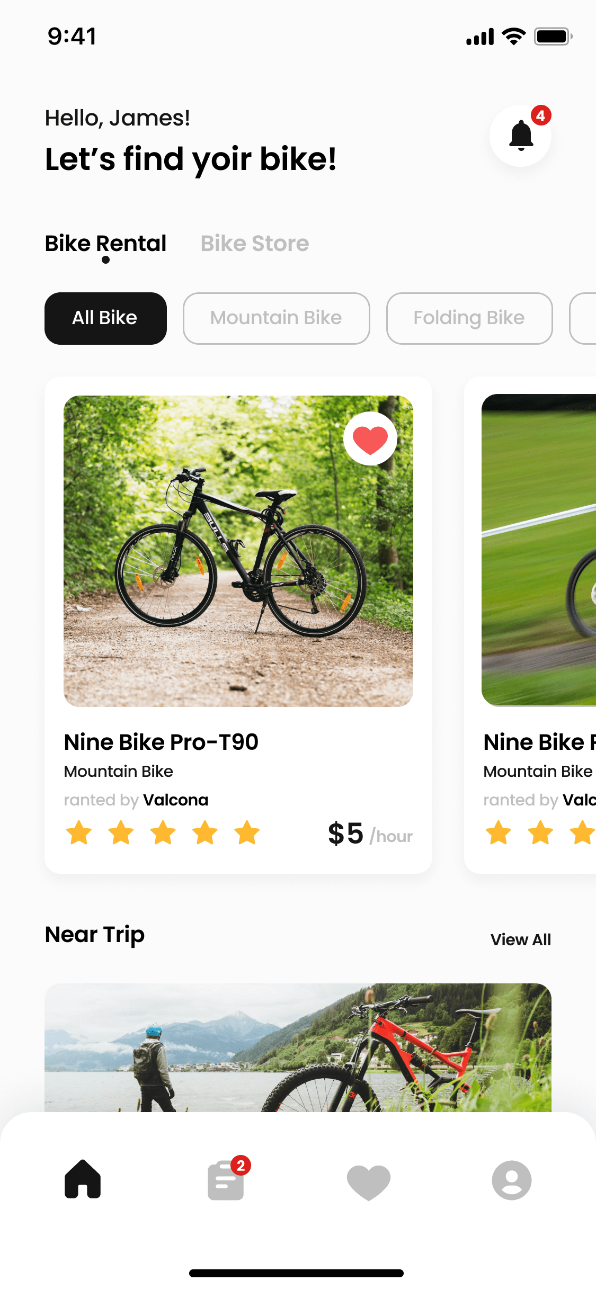Click the Wi-Fi icon in status bar

(514, 36)
